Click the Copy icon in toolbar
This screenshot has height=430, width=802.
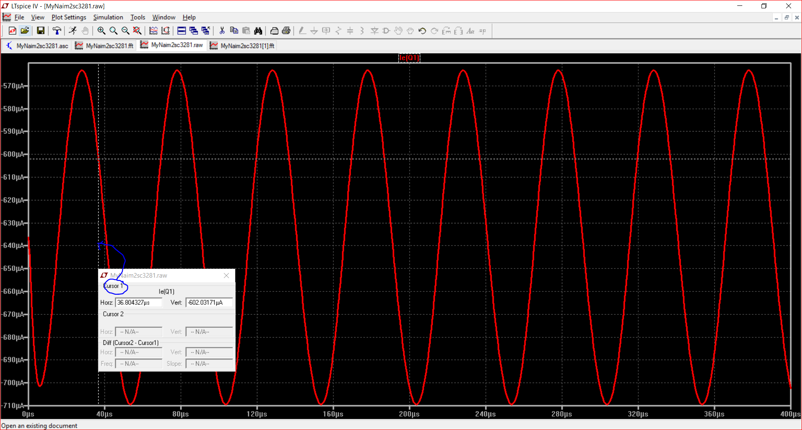tap(234, 30)
